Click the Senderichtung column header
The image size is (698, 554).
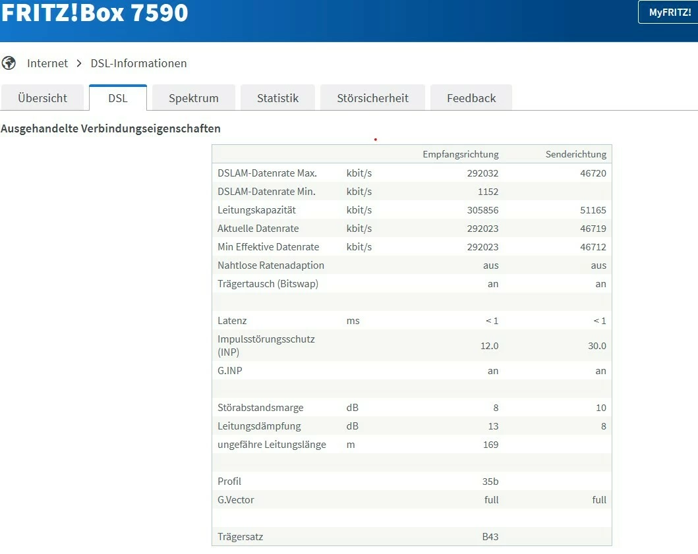pos(576,154)
